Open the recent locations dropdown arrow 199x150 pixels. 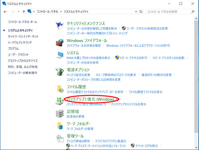(19, 12)
